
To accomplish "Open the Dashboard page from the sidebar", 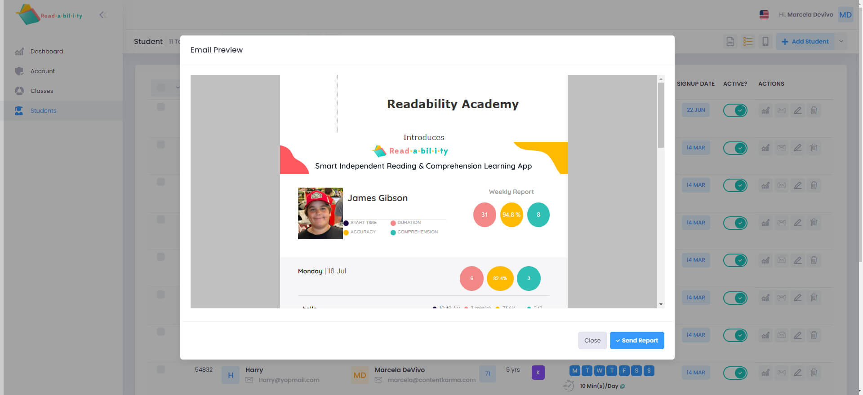I will [x=47, y=51].
